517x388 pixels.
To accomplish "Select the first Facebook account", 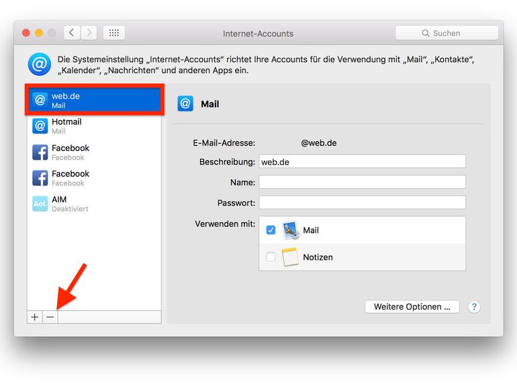I will pyautogui.click(x=94, y=152).
